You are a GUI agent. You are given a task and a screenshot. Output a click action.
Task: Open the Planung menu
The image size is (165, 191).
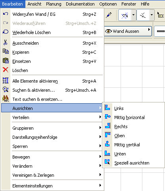54,4
